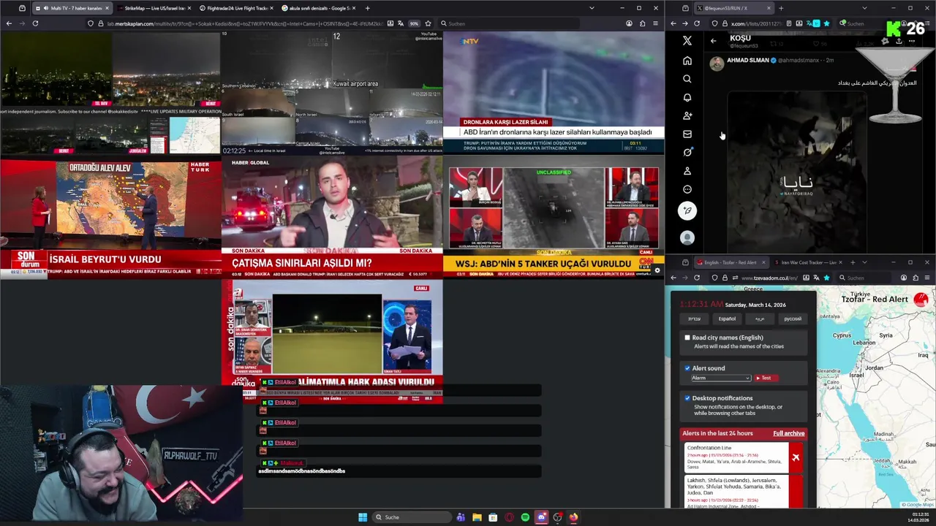Reload the Tzofar Red Alert page

696,278
